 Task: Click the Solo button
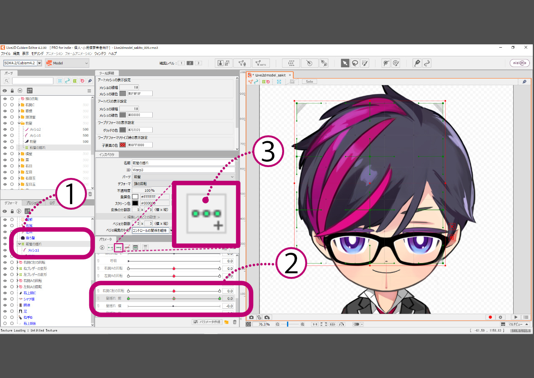pos(310,82)
